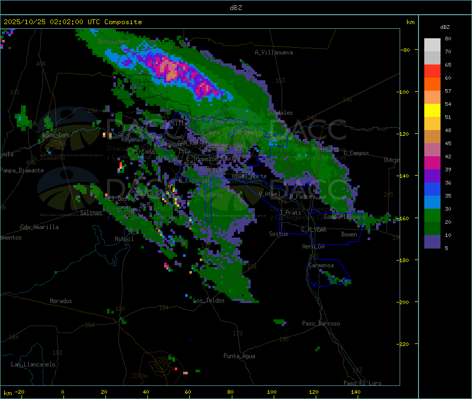This screenshot has width=472, height=399.
Task: Select the magenta 39 dBZ legend swatch
Action: (x=432, y=163)
